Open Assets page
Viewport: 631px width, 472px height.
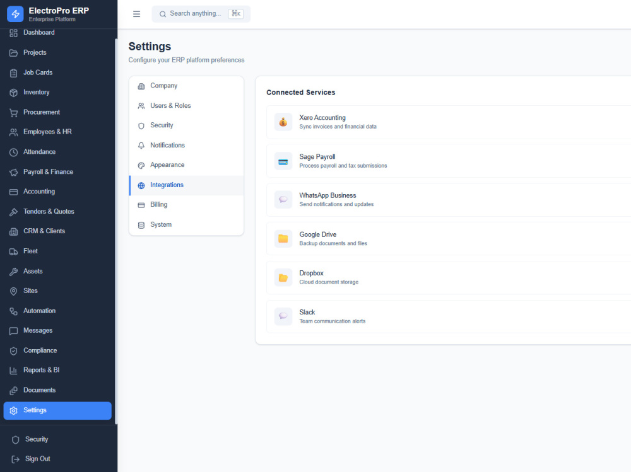click(x=57, y=272)
